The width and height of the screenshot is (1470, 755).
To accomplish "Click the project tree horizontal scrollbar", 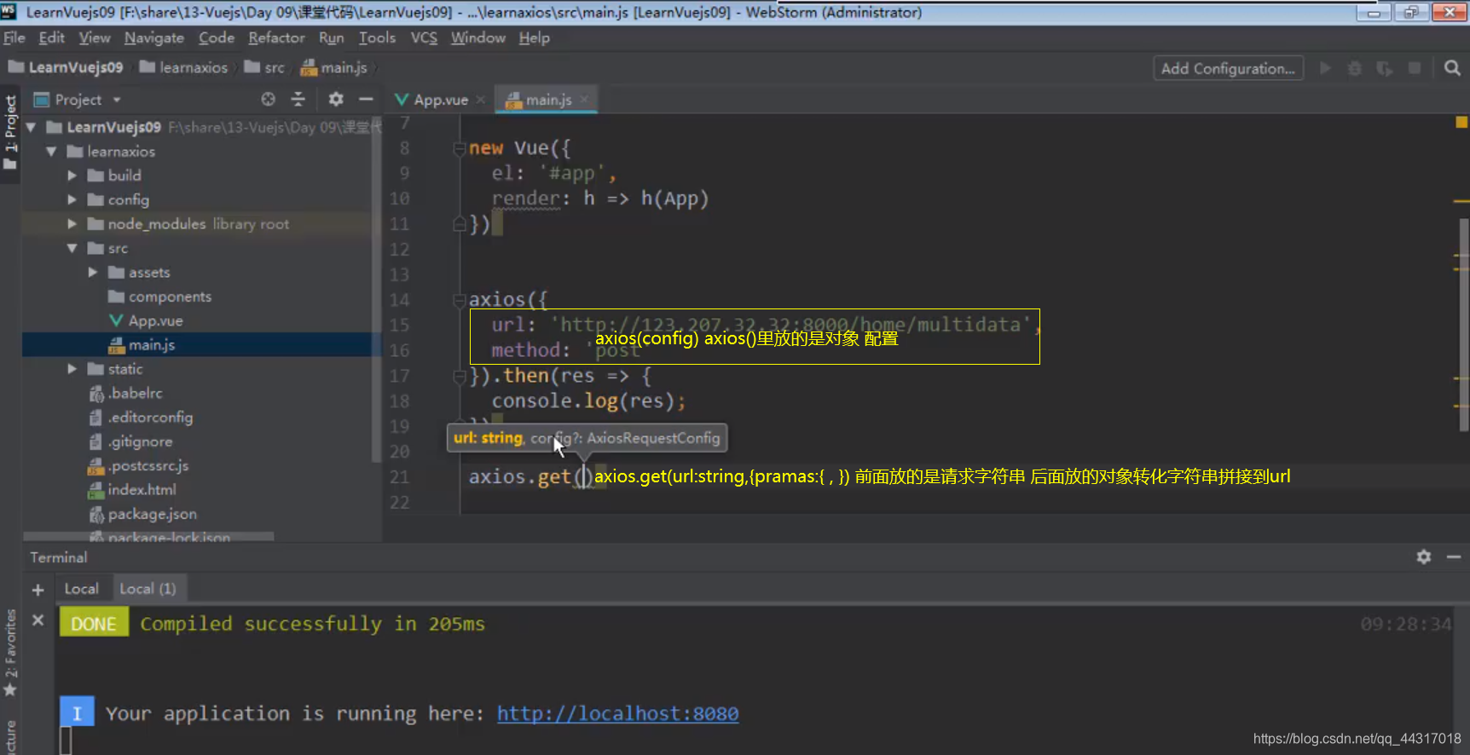I will [x=149, y=537].
